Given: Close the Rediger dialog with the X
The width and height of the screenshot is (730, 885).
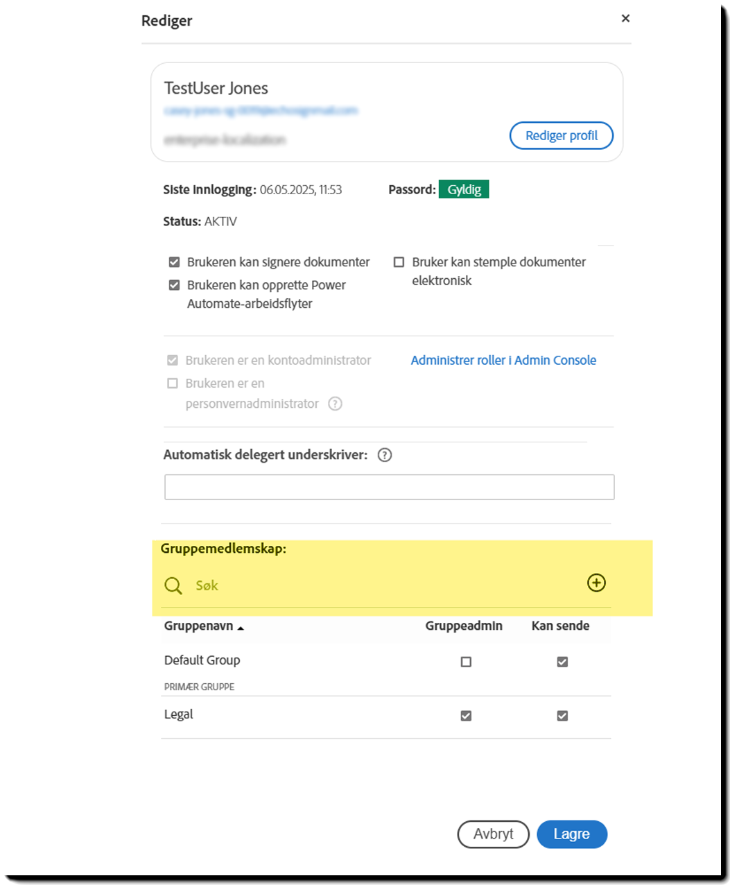Looking at the screenshot, I should click(x=625, y=19).
